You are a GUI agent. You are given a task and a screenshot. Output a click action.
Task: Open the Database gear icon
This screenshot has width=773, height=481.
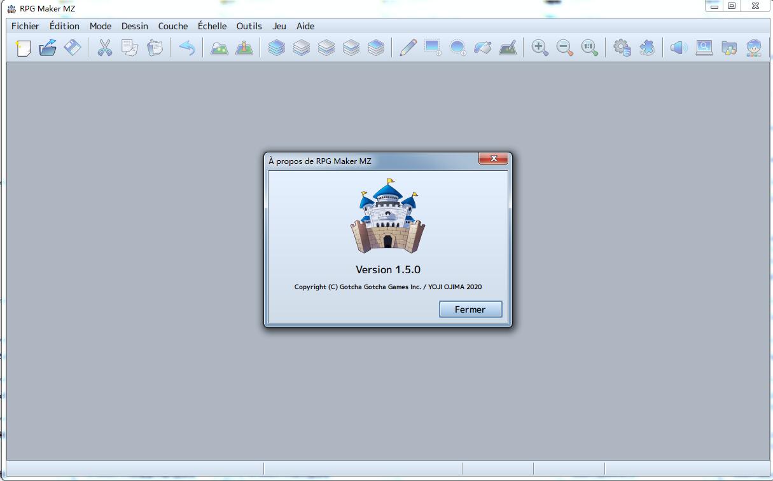click(x=622, y=48)
